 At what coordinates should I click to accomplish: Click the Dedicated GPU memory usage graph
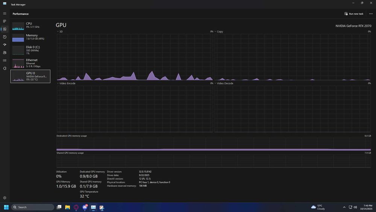[214, 144]
